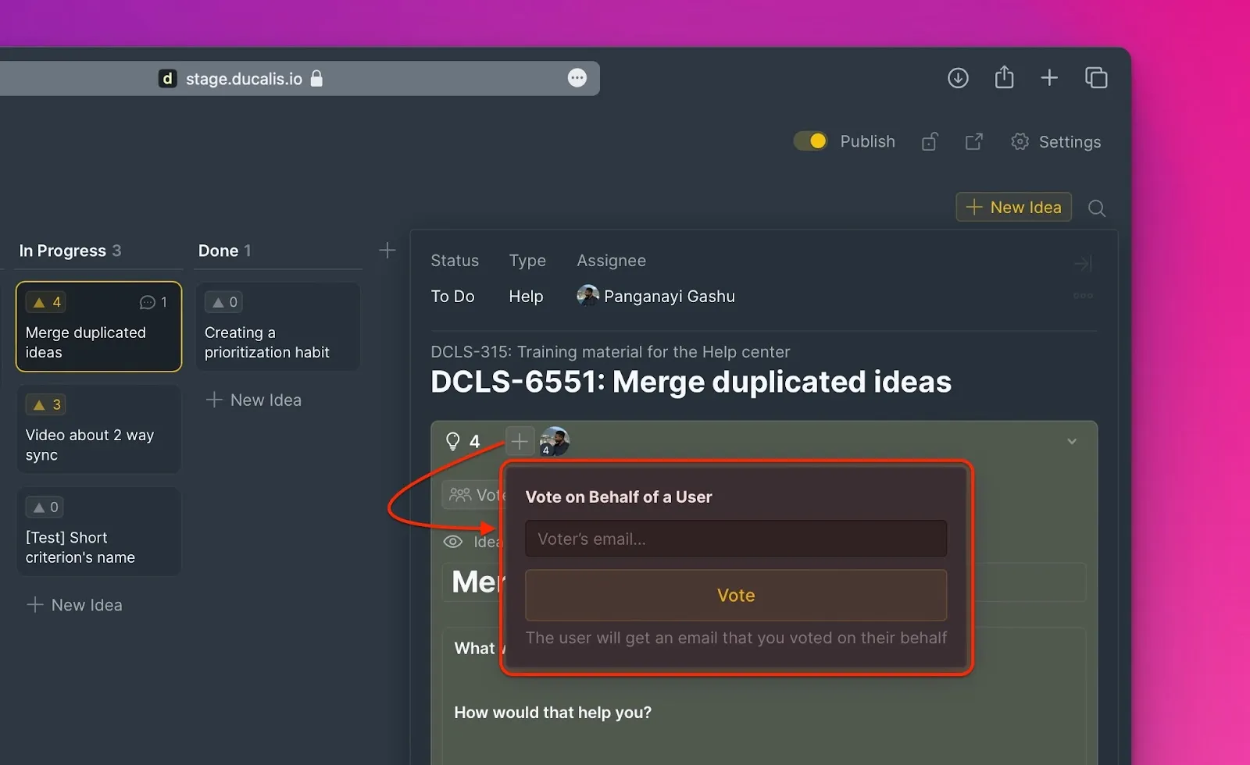
Task: Open a new browser tab with plus icon
Action: (1049, 77)
